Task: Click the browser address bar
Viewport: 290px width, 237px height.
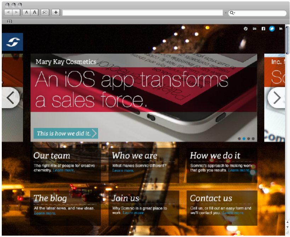Action: (143, 13)
